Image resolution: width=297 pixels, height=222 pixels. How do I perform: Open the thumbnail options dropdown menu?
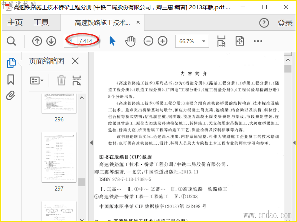tap(37, 80)
